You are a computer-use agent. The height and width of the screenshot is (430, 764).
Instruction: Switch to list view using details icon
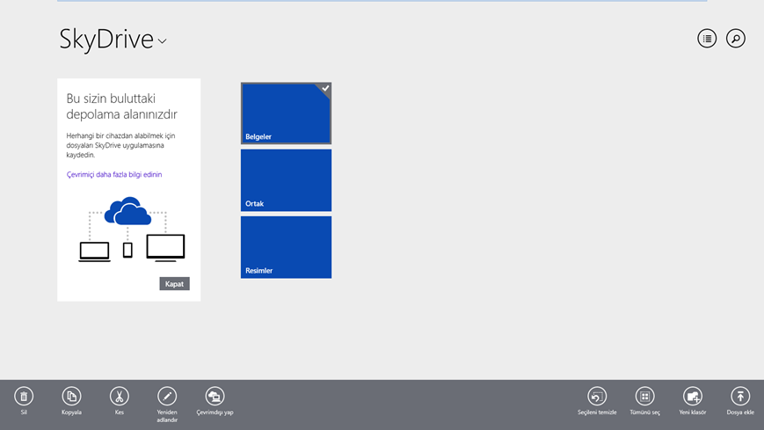click(707, 39)
